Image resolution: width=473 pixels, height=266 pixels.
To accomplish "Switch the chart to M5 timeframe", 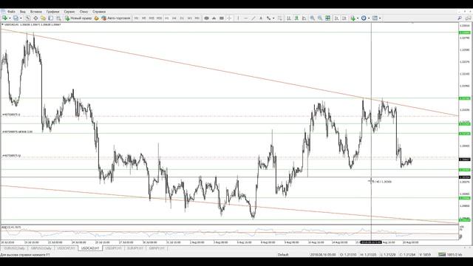I will click(x=143, y=18).
